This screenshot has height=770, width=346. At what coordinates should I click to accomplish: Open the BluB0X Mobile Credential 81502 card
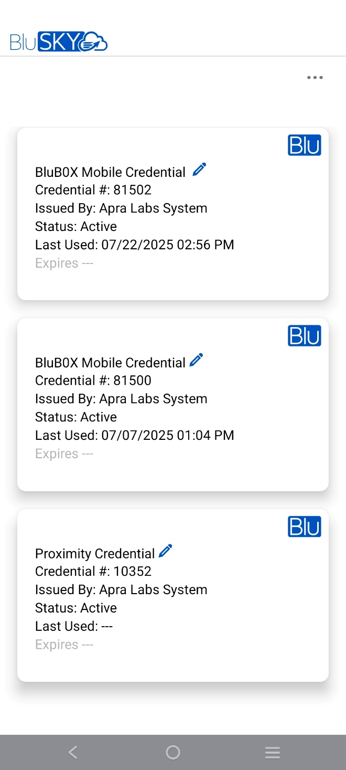(172, 214)
